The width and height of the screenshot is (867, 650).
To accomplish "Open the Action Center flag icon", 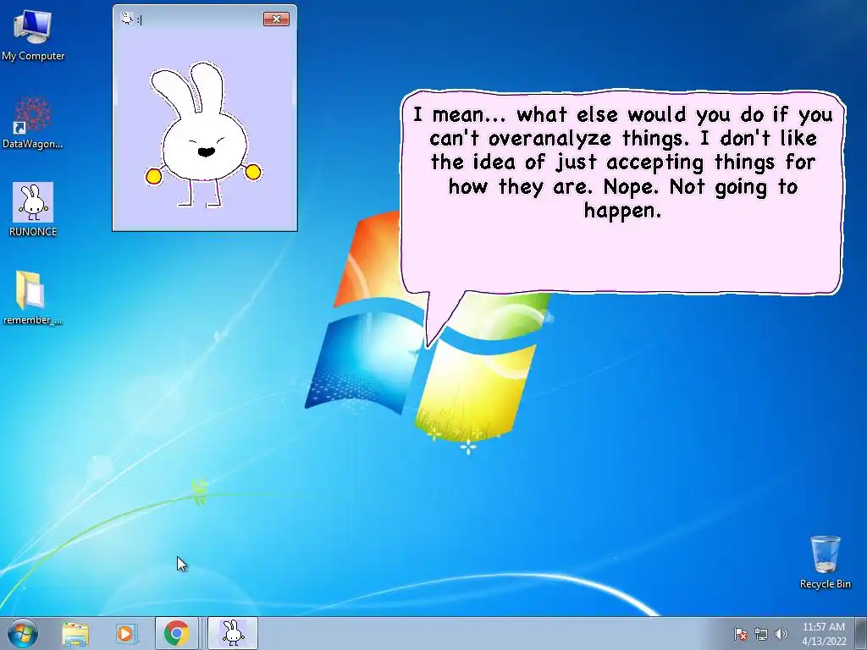I will (x=741, y=634).
